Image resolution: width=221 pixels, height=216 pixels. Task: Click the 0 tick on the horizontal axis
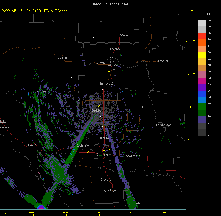99,212
